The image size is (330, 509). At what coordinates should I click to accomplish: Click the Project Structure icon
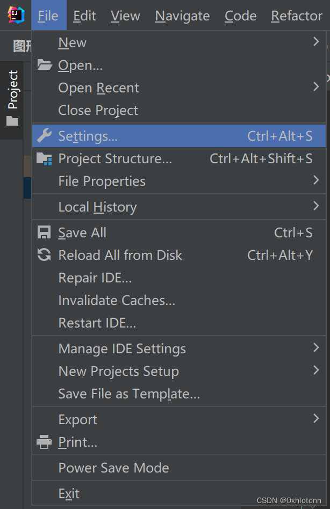coord(44,158)
